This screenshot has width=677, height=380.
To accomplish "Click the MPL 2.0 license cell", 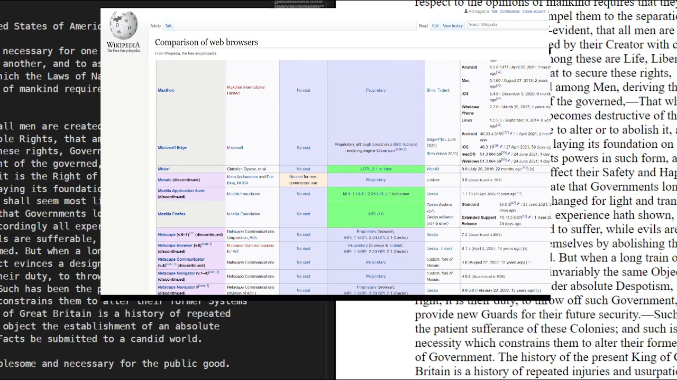I will pos(376,214).
